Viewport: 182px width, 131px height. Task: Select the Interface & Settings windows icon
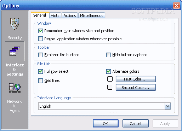tap(15, 51)
